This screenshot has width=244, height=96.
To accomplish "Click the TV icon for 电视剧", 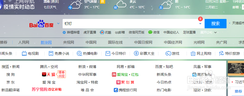I will [24, 53].
